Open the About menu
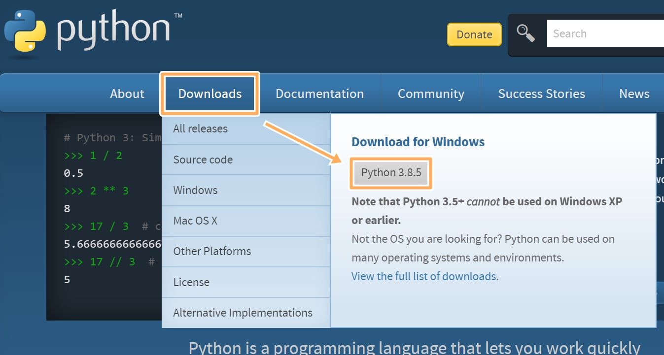664x355 pixels. [x=127, y=94]
